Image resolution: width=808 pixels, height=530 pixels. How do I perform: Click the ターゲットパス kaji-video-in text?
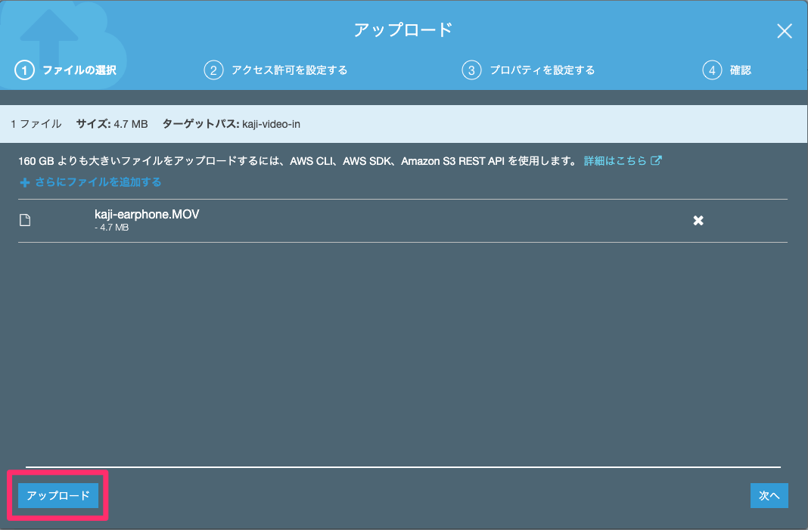231,124
